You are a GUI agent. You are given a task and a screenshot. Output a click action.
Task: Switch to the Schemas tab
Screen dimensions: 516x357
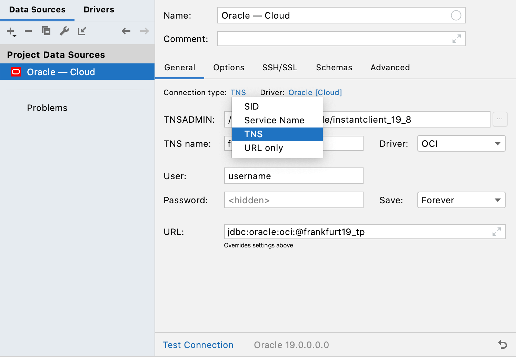[334, 68]
